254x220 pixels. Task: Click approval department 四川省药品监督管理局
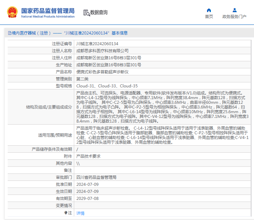(96, 177)
